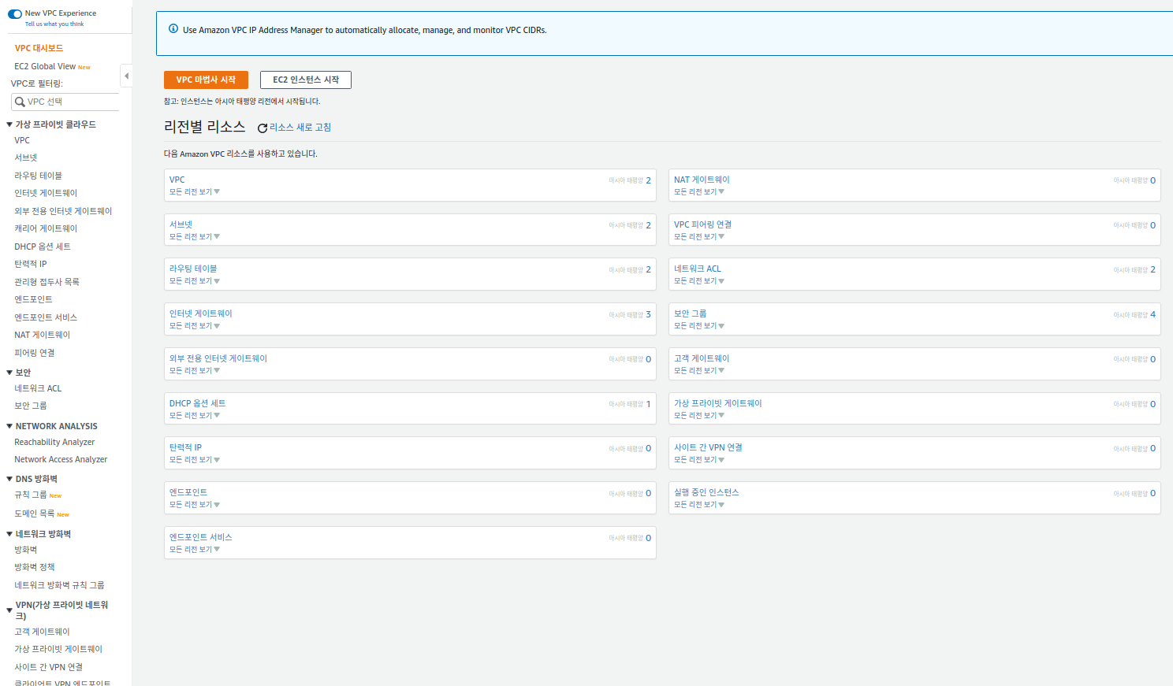Screen dimensions: 1173x686
Task: Open the Tell us what you think link
Action: (x=54, y=24)
